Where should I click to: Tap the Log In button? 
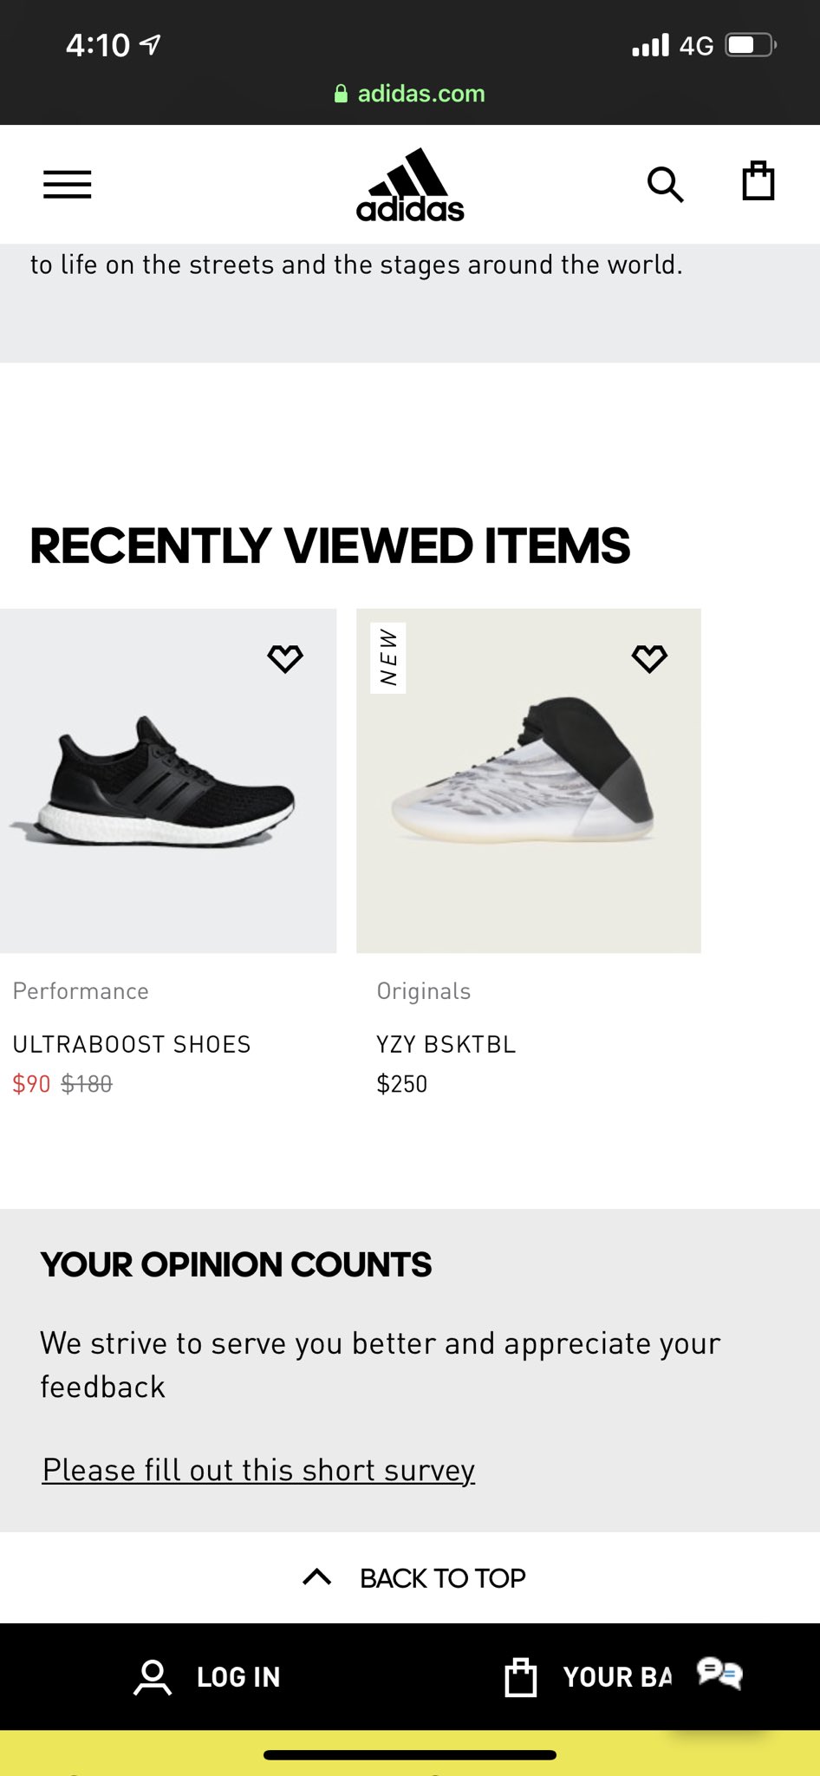tap(238, 1677)
